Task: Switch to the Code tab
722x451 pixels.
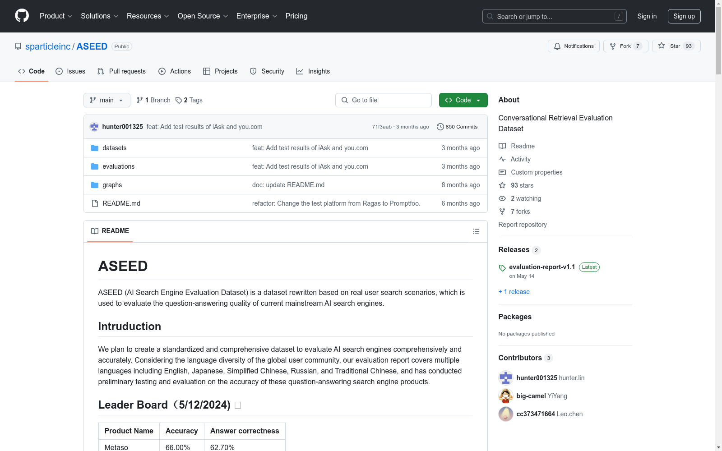Action: (32, 71)
